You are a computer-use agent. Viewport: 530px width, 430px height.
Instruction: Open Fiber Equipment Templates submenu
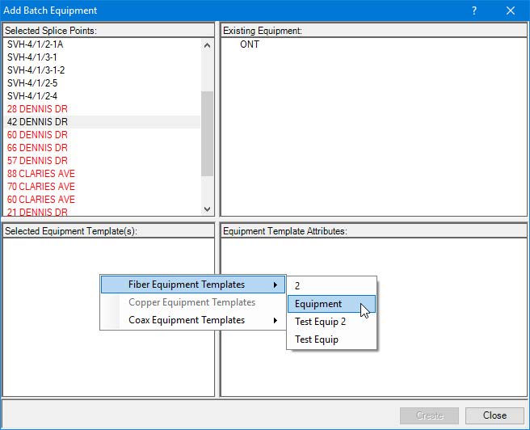(193, 285)
